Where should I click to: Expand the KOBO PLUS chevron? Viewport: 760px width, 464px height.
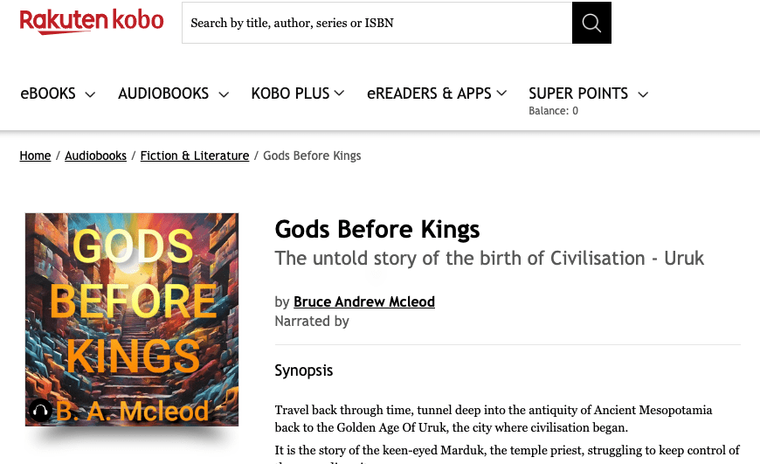click(x=339, y=93)
